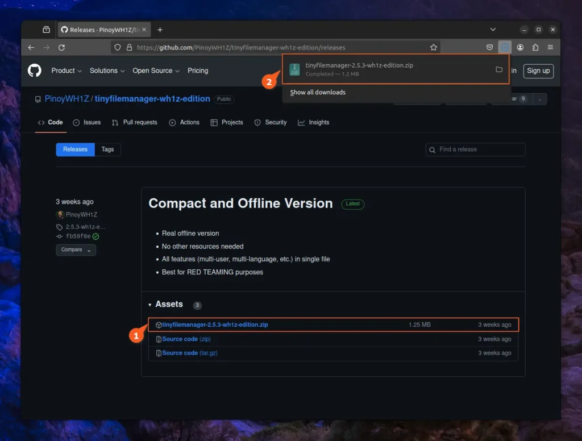This screenshot has height=441, width=582.
Task: Download tinyfilemanager-2.5.3-wh1z-edition.zip asset
Action: coord(215,325)
